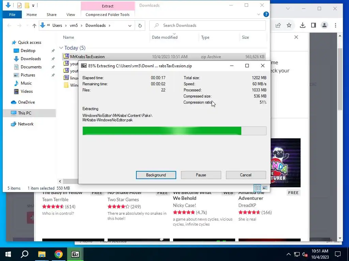Click the Search Downloads field

pos(208,25)
